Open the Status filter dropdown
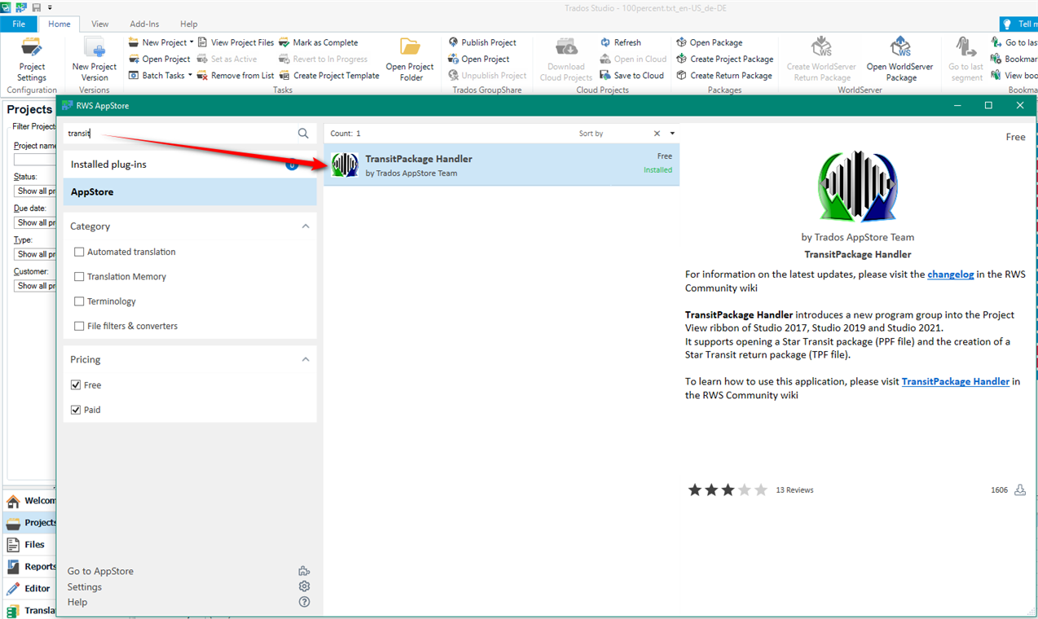Screen dimensions: 1038x619 (x=35, y=191)
